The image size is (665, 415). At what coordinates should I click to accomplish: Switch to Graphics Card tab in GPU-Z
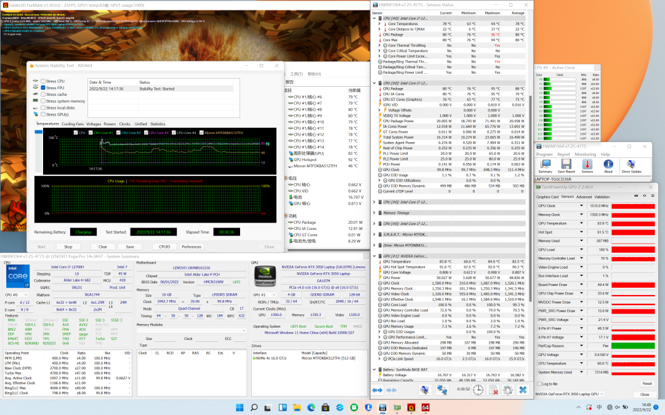[x=547, y=197]
